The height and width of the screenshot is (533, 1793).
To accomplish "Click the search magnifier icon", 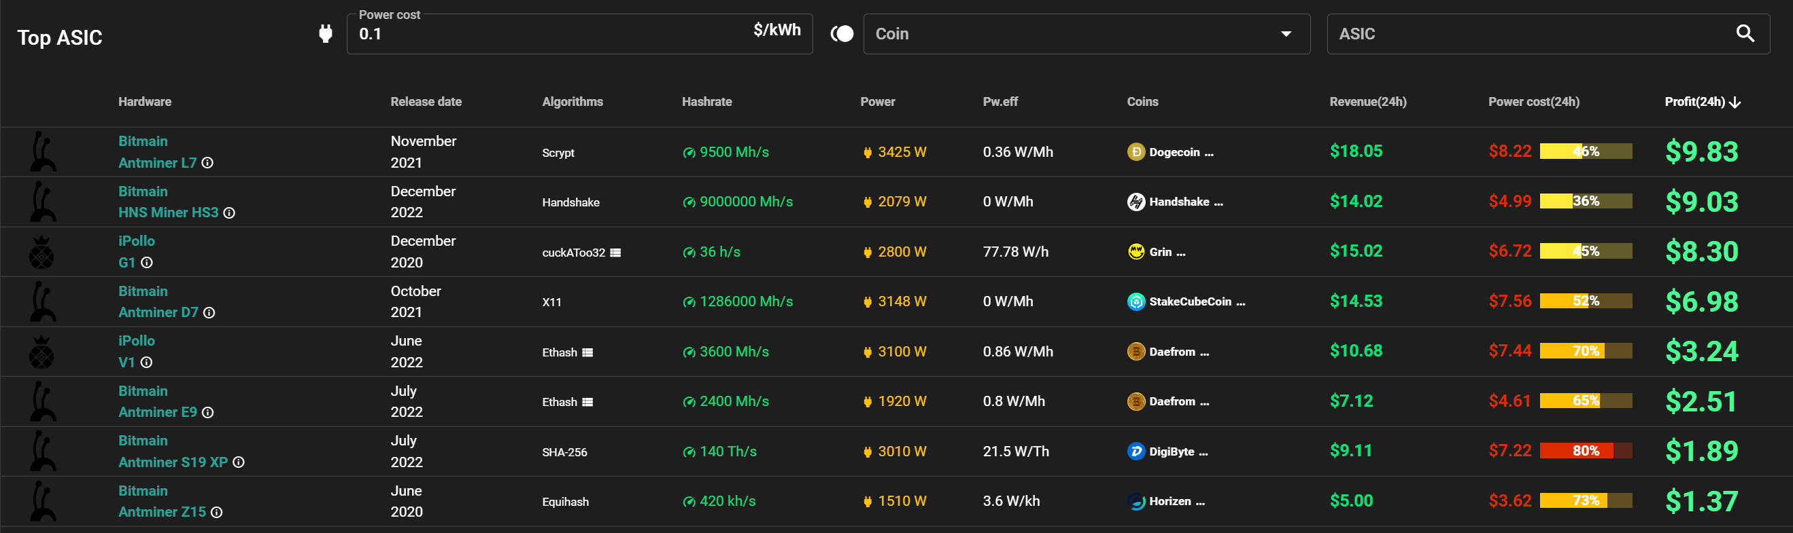I will coord(1745,33).
